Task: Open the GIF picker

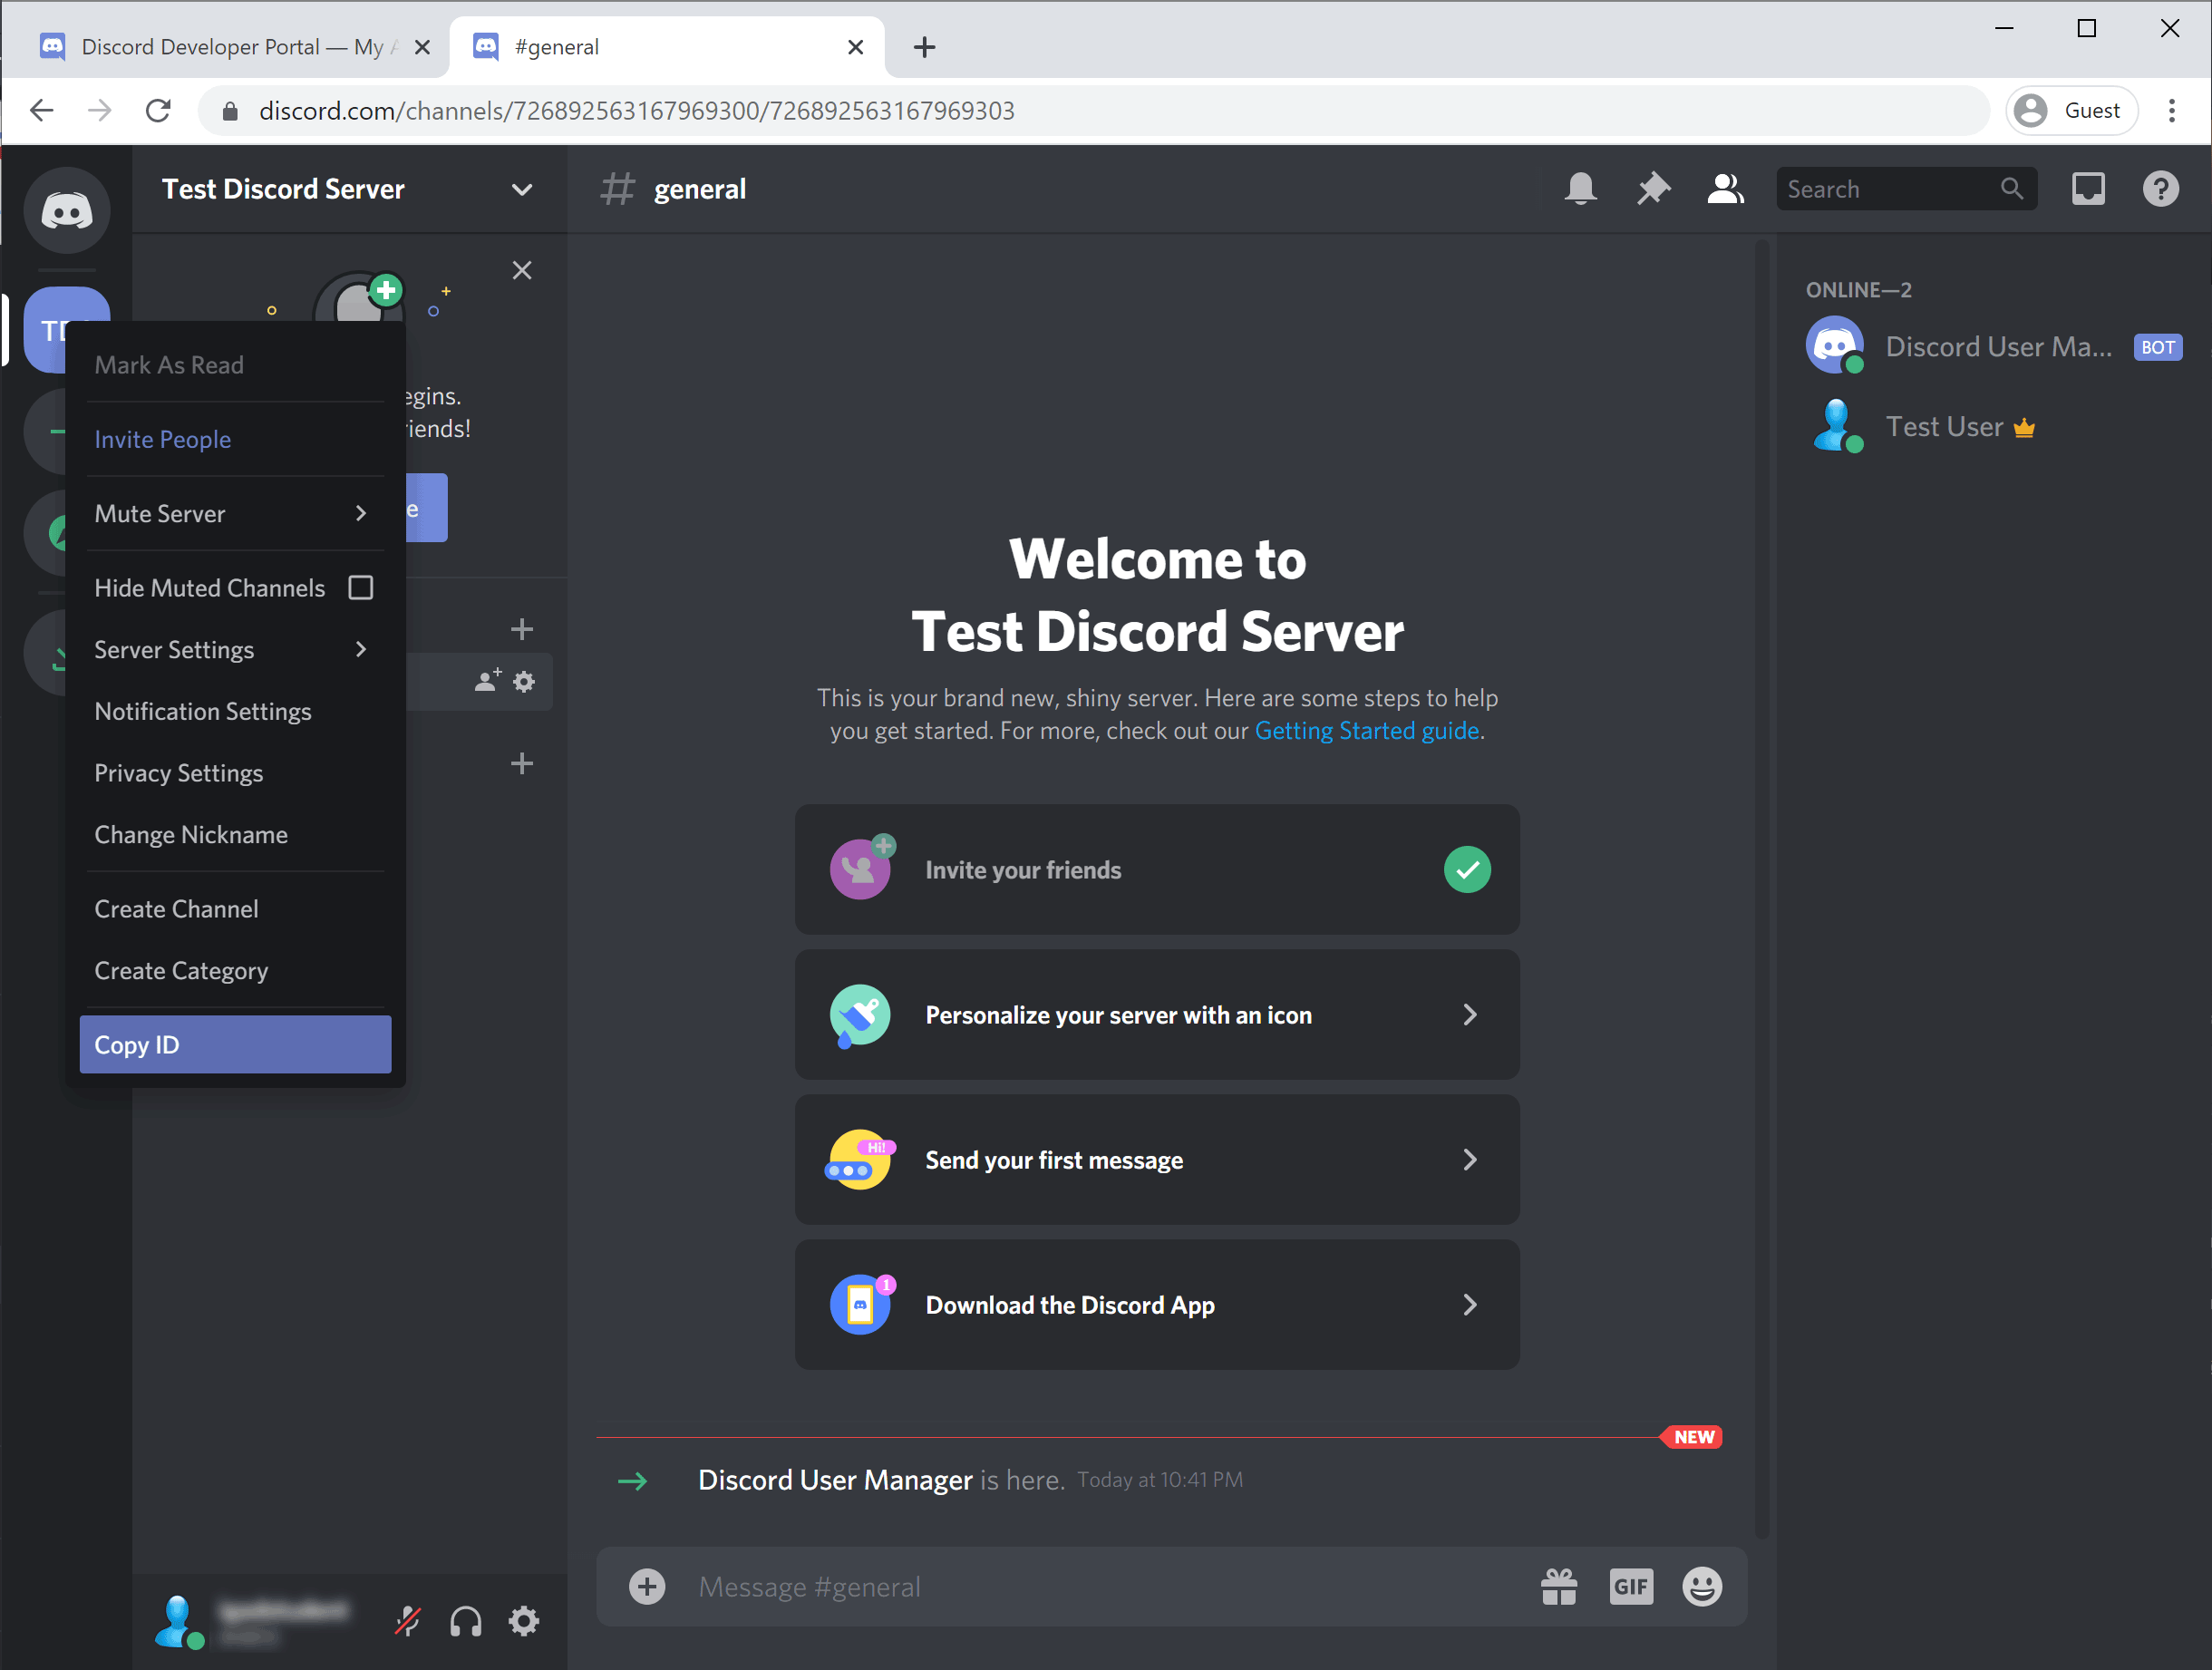Action: (x=1631, y=1586)
